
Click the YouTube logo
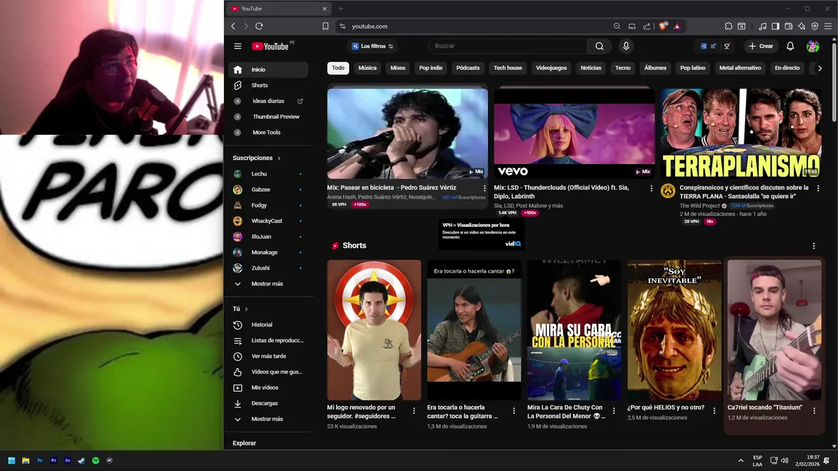click(270, 46)
